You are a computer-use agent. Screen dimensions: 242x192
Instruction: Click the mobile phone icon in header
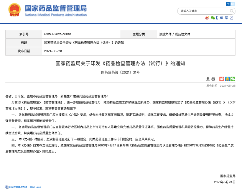(x=217, y=18)
